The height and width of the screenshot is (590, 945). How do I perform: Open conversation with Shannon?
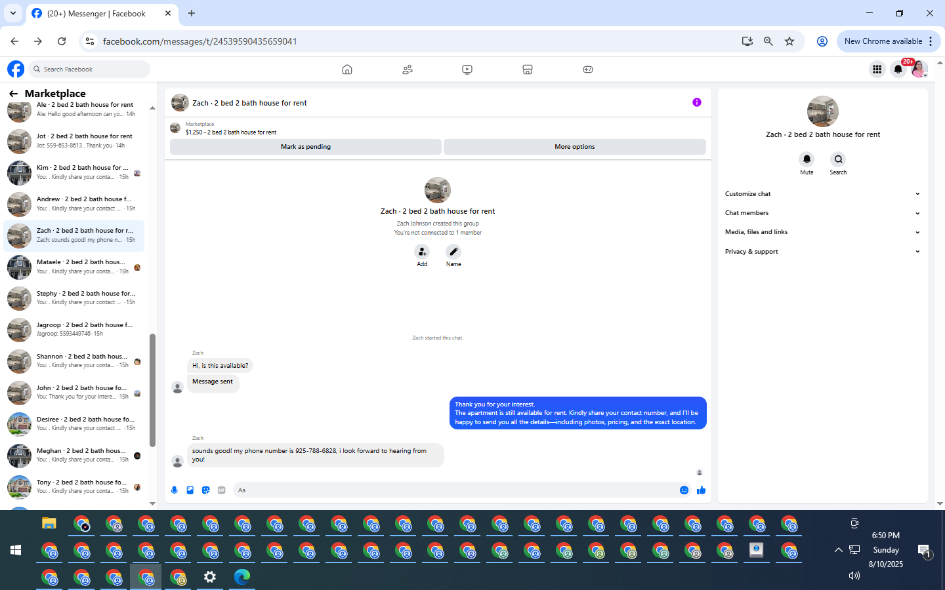pos(74,361)
